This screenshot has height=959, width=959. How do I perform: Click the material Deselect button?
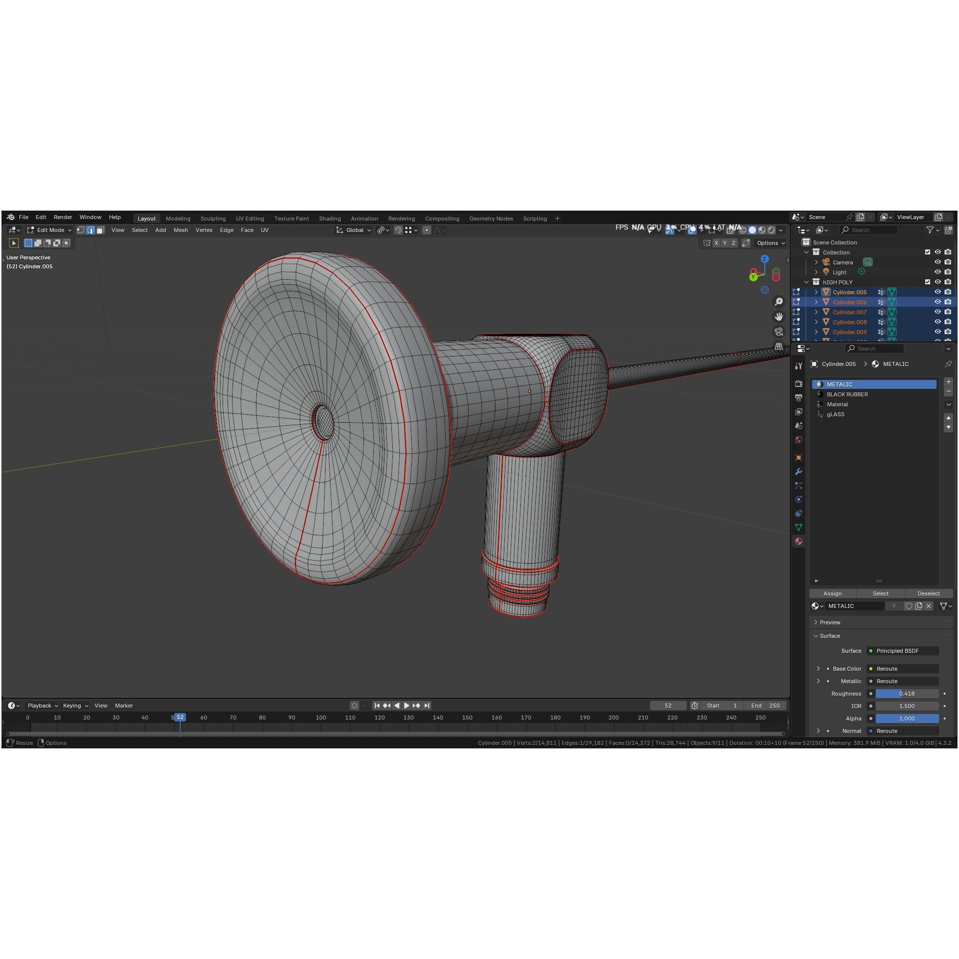(x=929, y=594)
